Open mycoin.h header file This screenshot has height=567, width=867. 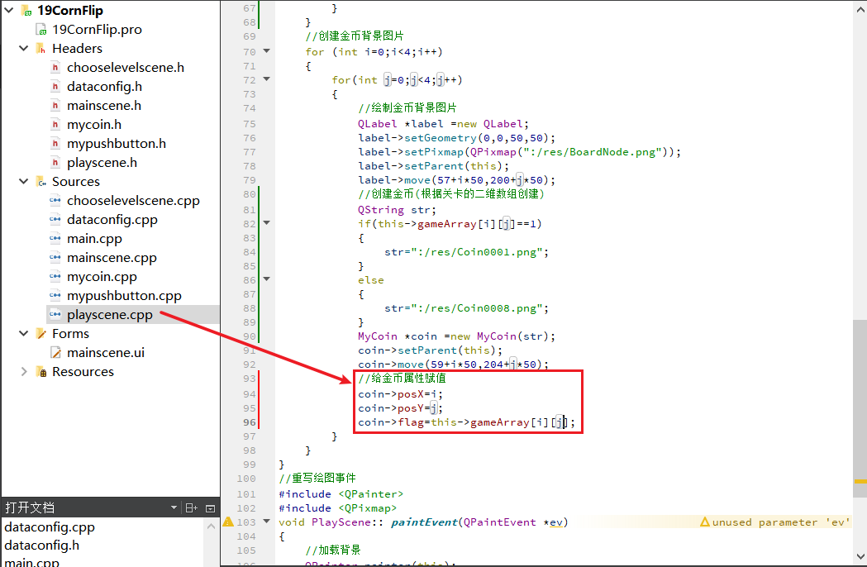coord(94,125)
